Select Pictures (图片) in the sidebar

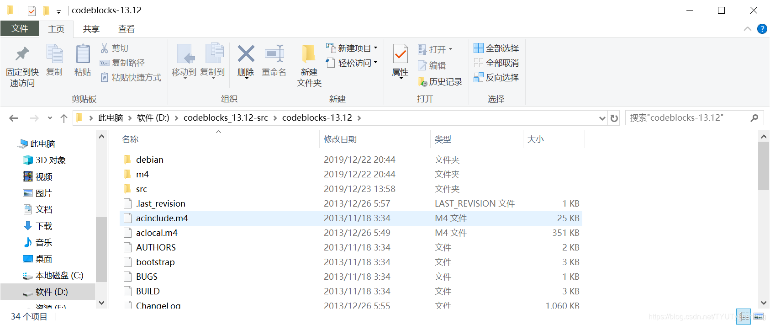click(x=38, y=193)
